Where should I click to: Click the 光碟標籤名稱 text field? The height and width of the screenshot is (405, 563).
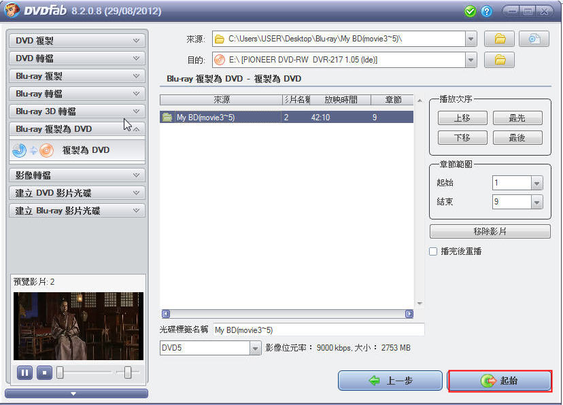click(318, 330)
